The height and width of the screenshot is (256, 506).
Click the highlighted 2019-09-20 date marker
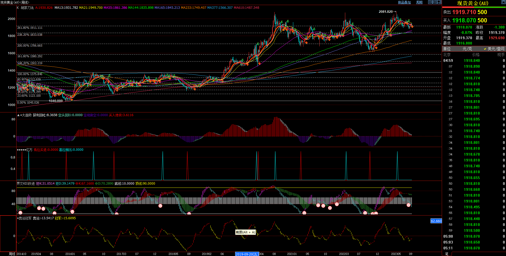pos(247,254)
